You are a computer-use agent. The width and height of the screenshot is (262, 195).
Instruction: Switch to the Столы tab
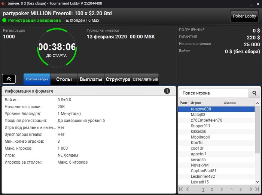point(64,79)
